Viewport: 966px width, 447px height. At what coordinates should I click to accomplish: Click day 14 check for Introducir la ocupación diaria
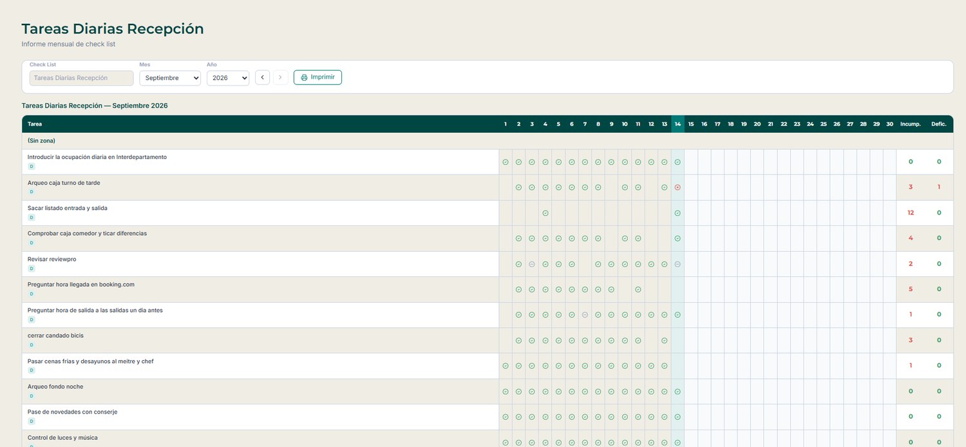point(677,162)
